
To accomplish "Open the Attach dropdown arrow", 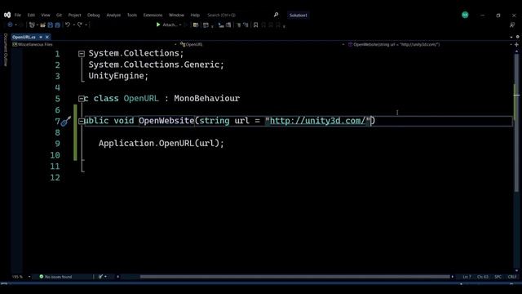I will pos(180,25).
